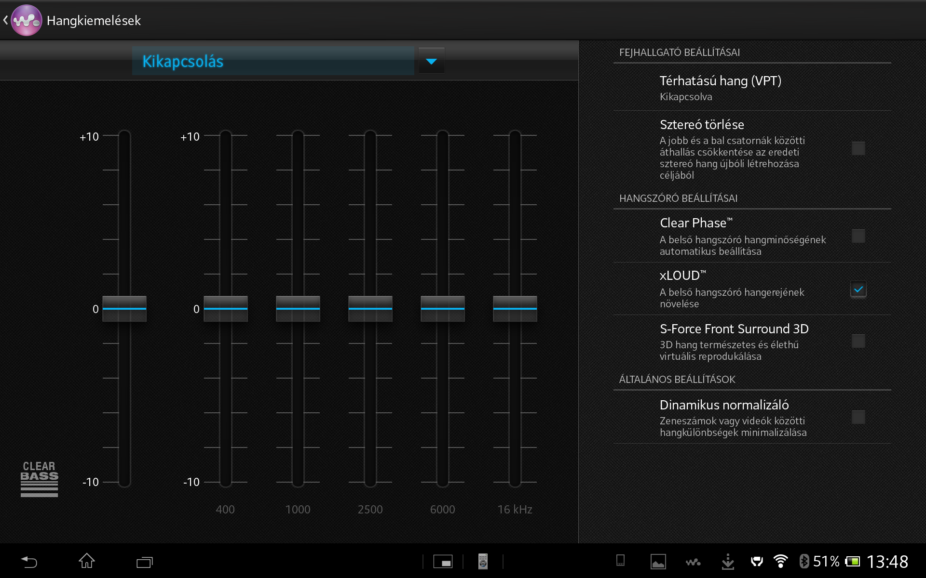Open the equalizer preset dropdown arrow
Image resolution: width=926 pixels, height=578 pixels.
click(431, 61)
